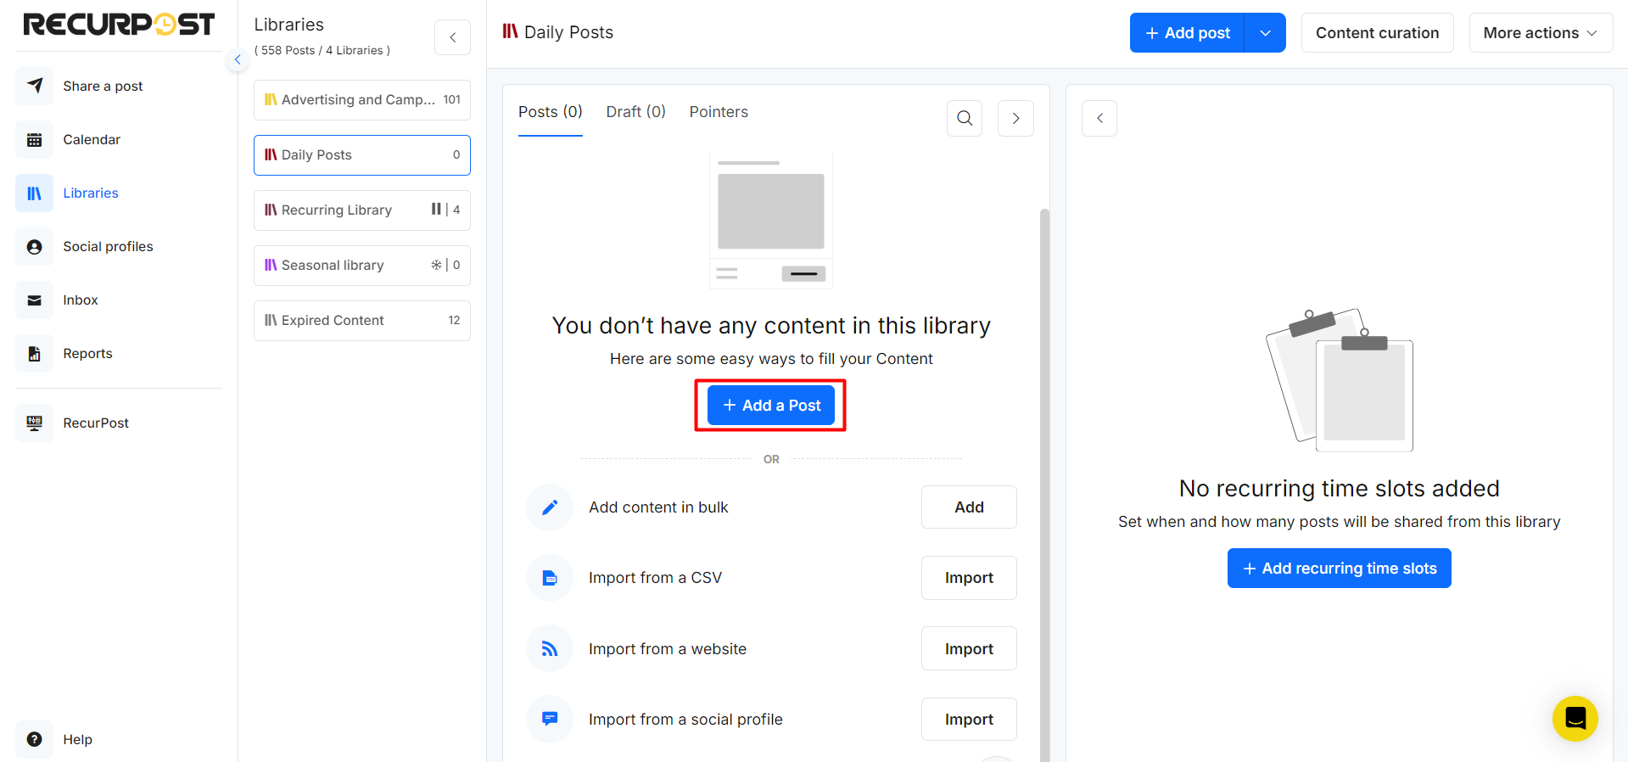Open Reports menu item
The image size is (1628, 762).
click(x=87, y=353)
